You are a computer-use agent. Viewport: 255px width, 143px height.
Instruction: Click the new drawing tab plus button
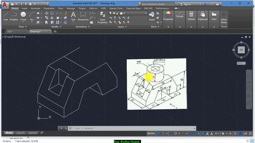55,31
